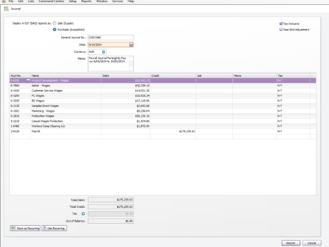329x247 pixels.
Task: Select the Sale (Supply) radio option
Action: pyautogui.click(x=54, y=23)
